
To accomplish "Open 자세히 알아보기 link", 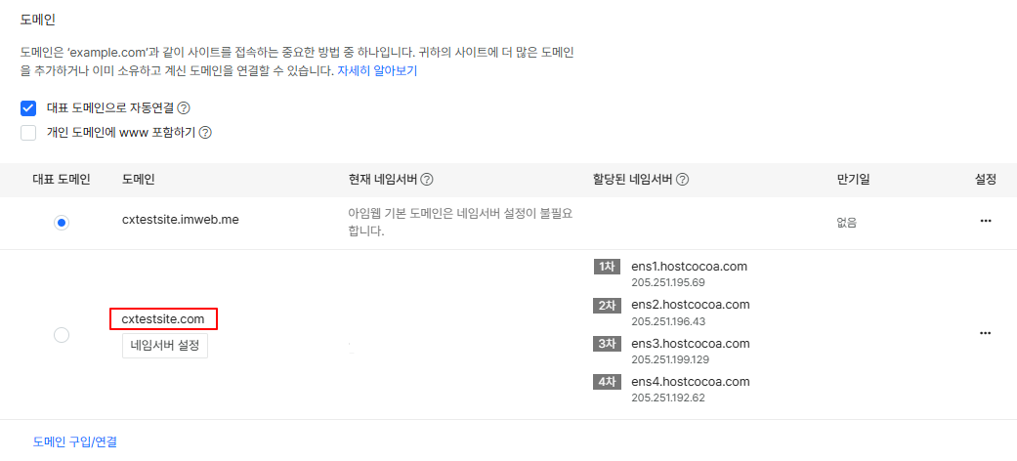I will point(377,71).
